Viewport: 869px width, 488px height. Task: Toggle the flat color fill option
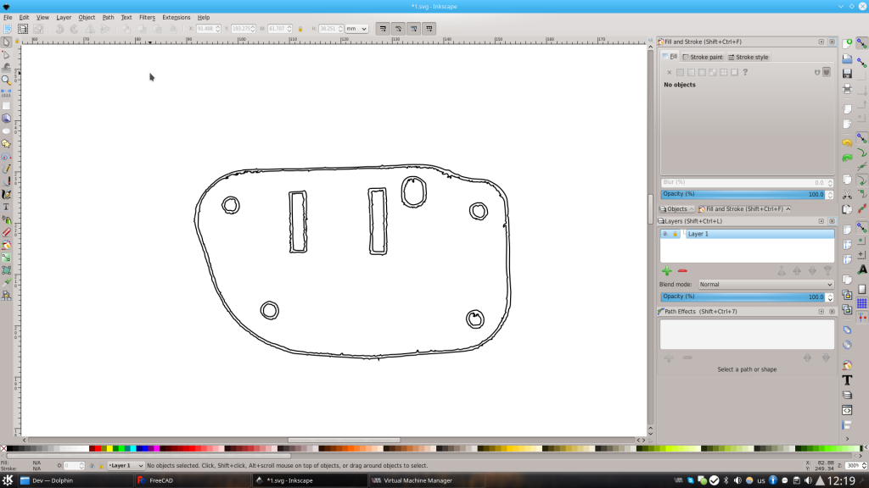[x=681, y=72]
